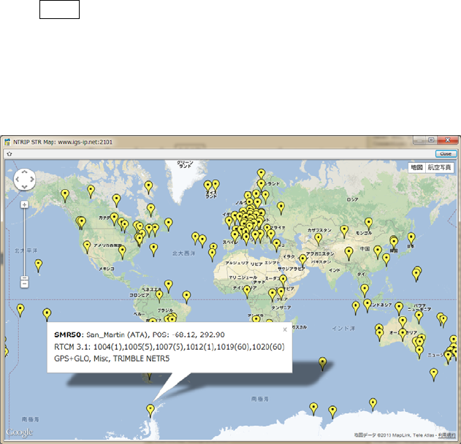The width and height of the screenshot is (461, 444).
Task: Select the marker above モンゴル label
Action: pos(369,223)
